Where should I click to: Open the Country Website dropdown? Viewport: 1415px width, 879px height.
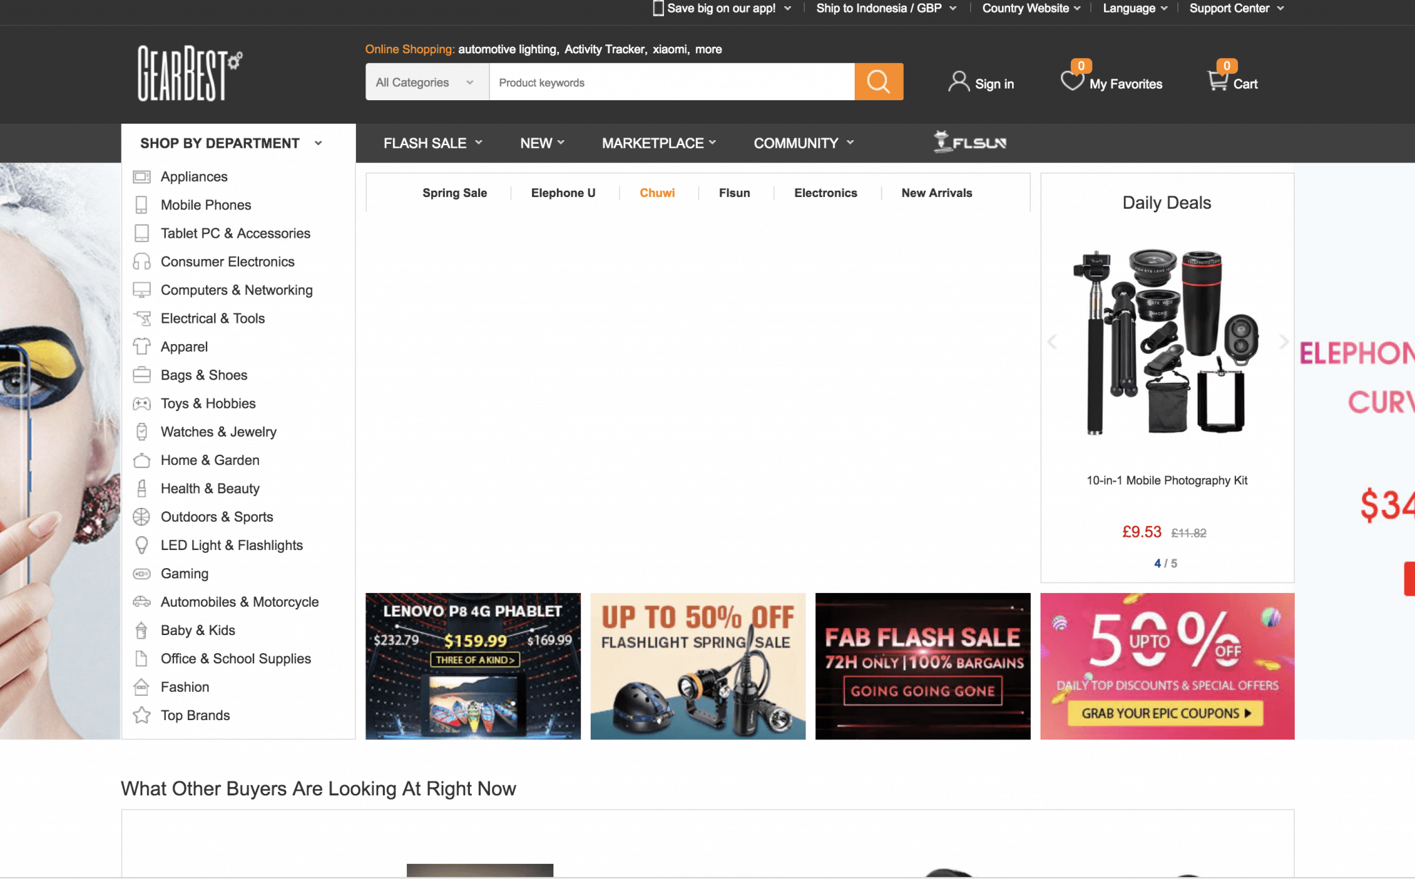[1032, 8]
